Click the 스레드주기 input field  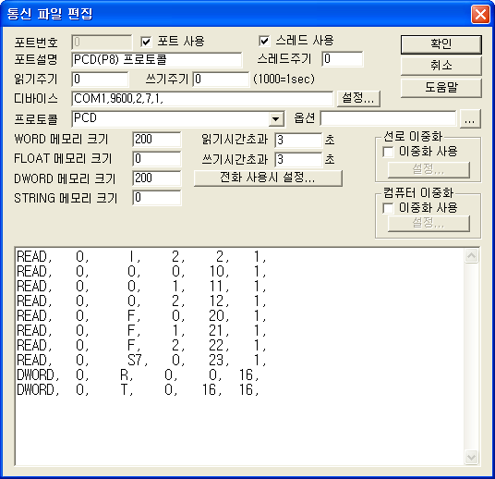pyautogui.click(x=343, y=59)
